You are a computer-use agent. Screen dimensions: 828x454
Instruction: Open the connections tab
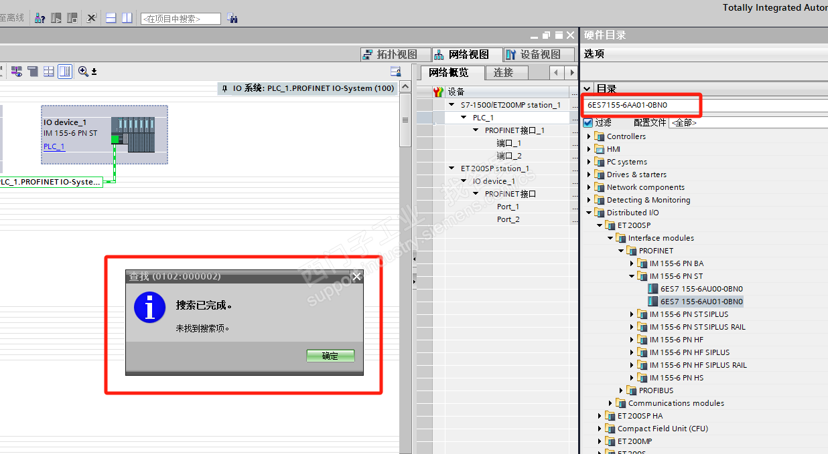pyautogui.click(x=507, y=72)
